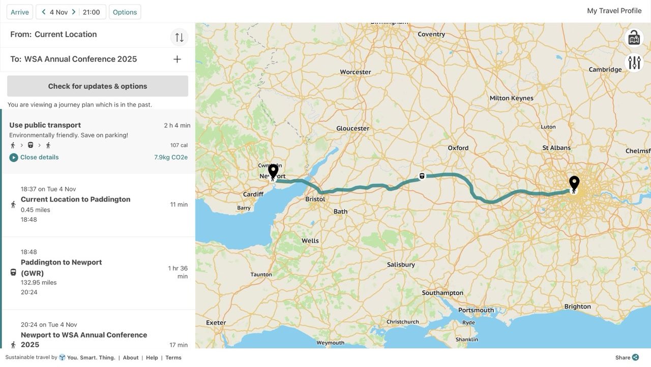Open map filter sliders icon
This screenshot has height=367, width=651.
pos(634,62)
